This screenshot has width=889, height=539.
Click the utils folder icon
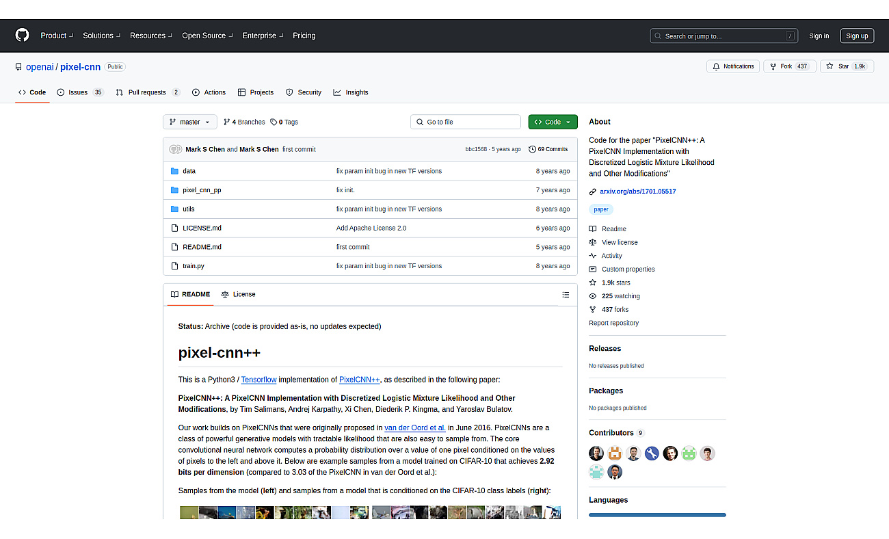(x=175, y=209)
